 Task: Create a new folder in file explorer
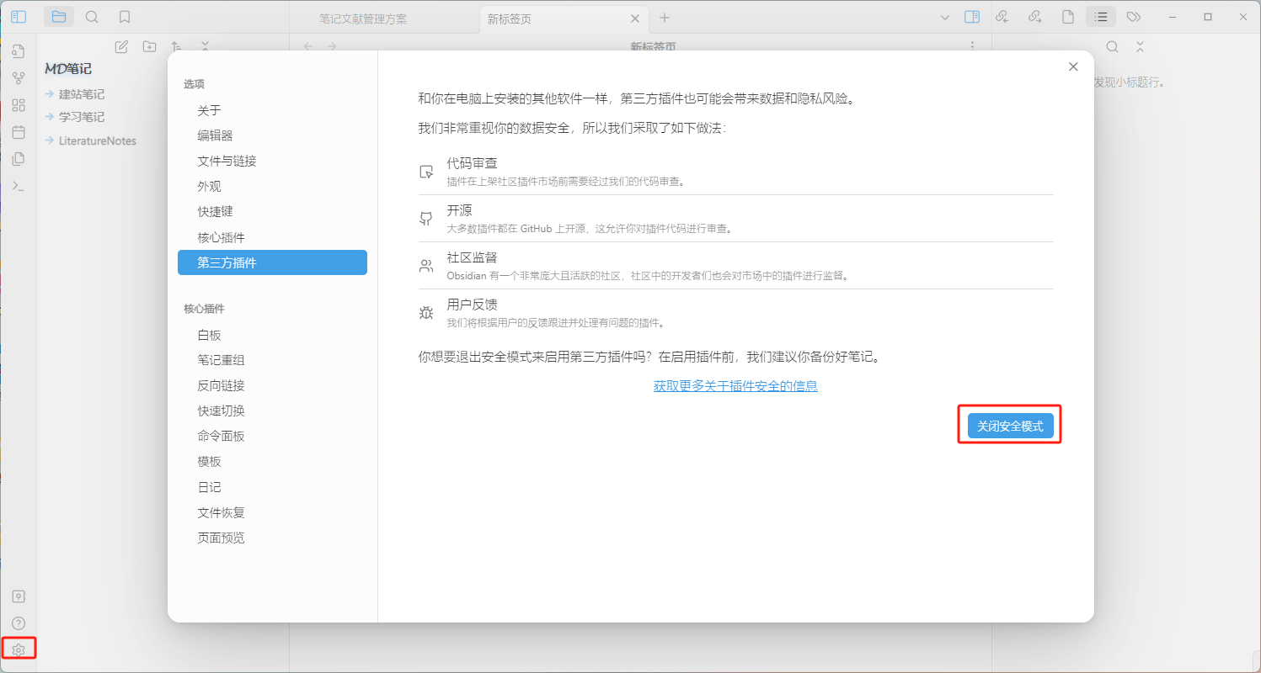tap(149, 47)
